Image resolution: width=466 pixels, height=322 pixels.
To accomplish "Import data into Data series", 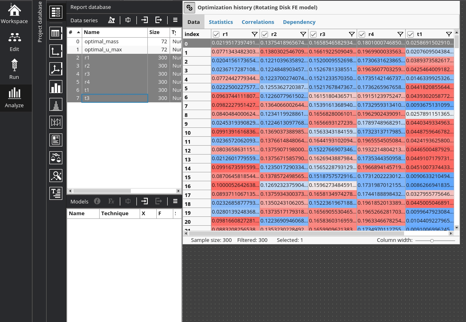I will click(145, 20).
